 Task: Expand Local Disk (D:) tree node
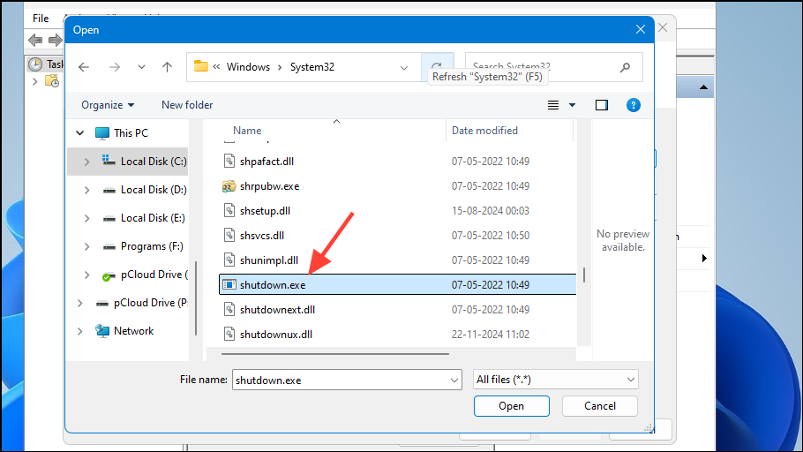point(86,190)
